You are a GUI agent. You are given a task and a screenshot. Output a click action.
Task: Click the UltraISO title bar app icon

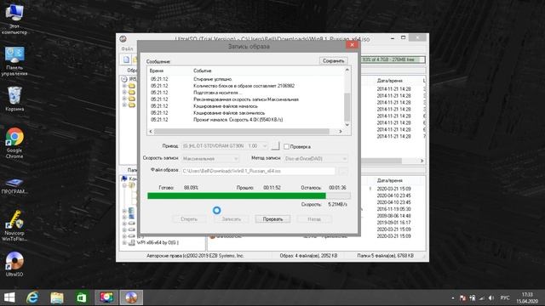(123, 39)
